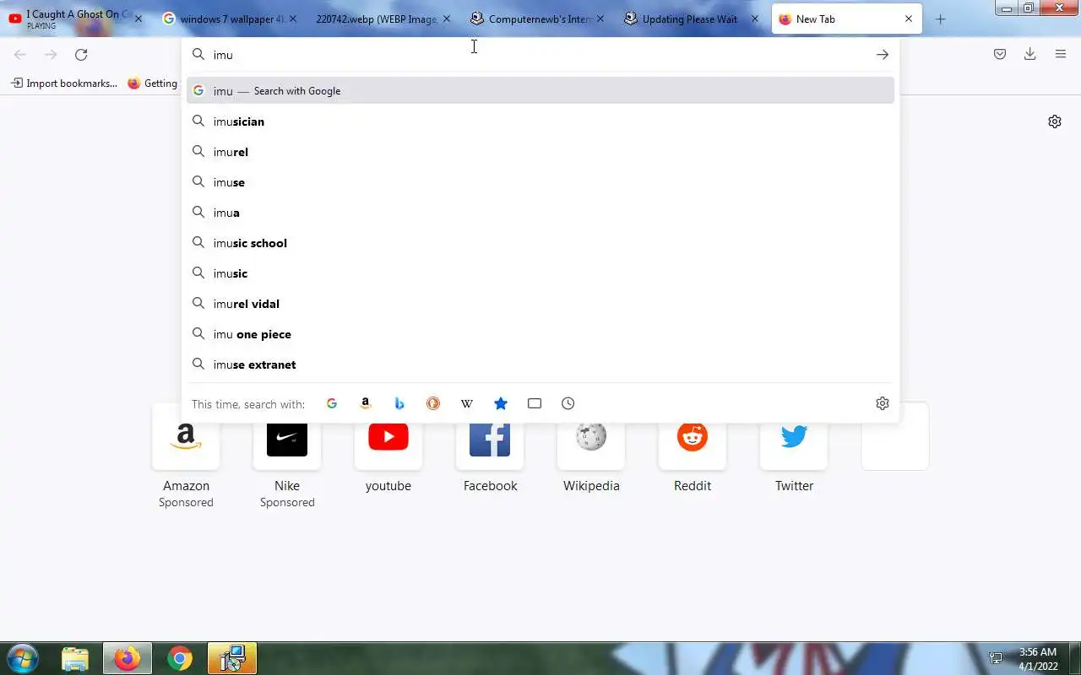
Task: Open network icon in system tray
Action: [997, 658]
